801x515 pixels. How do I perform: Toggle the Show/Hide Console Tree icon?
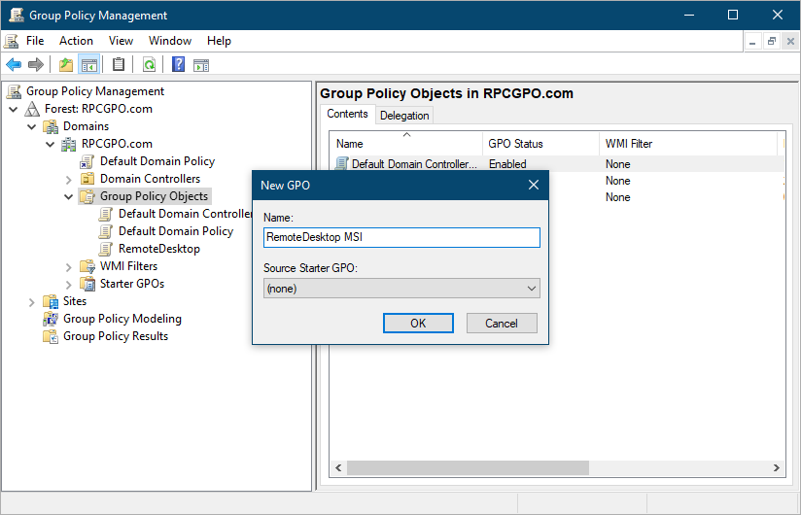click(x=89, y=65)
